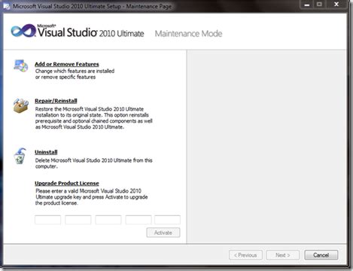Image resolution: width=353 pixels, height=271 pixels.
Task: Focus the second product key field
Action: pyautogui.click(x=78, y=220)
